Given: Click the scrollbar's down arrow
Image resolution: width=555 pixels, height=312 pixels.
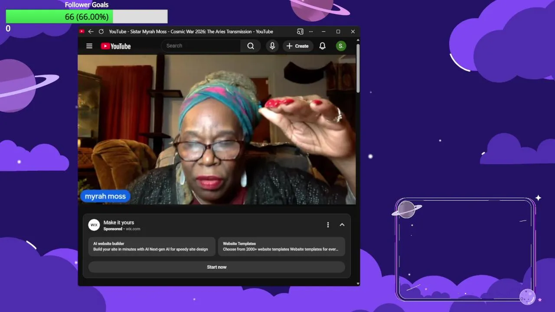Looking at the screenshot, I should [x=358, y=283].
